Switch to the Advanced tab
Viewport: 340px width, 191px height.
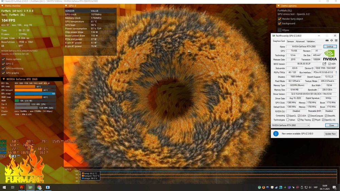pyautogui.click(x=300, y=41)
